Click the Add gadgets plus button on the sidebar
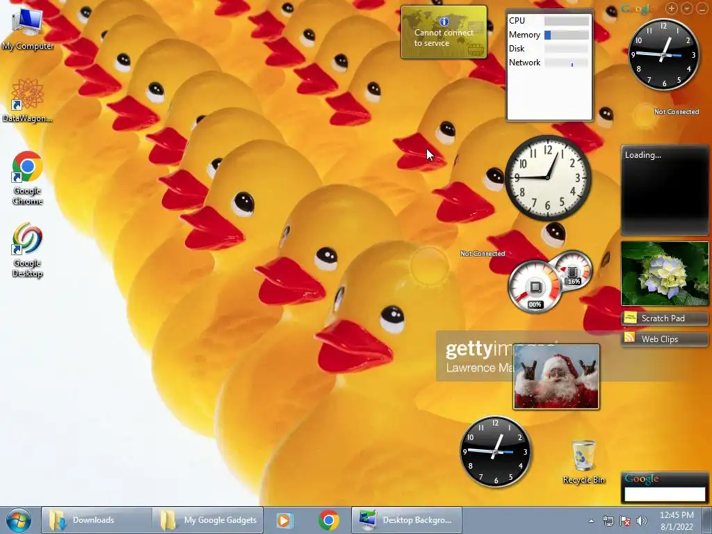Viewport: 712px width, 534px height. click(672, 8)
